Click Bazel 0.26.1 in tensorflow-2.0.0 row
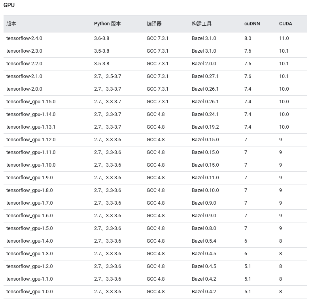This screenshot has height=302, width=312. [205, 89]
